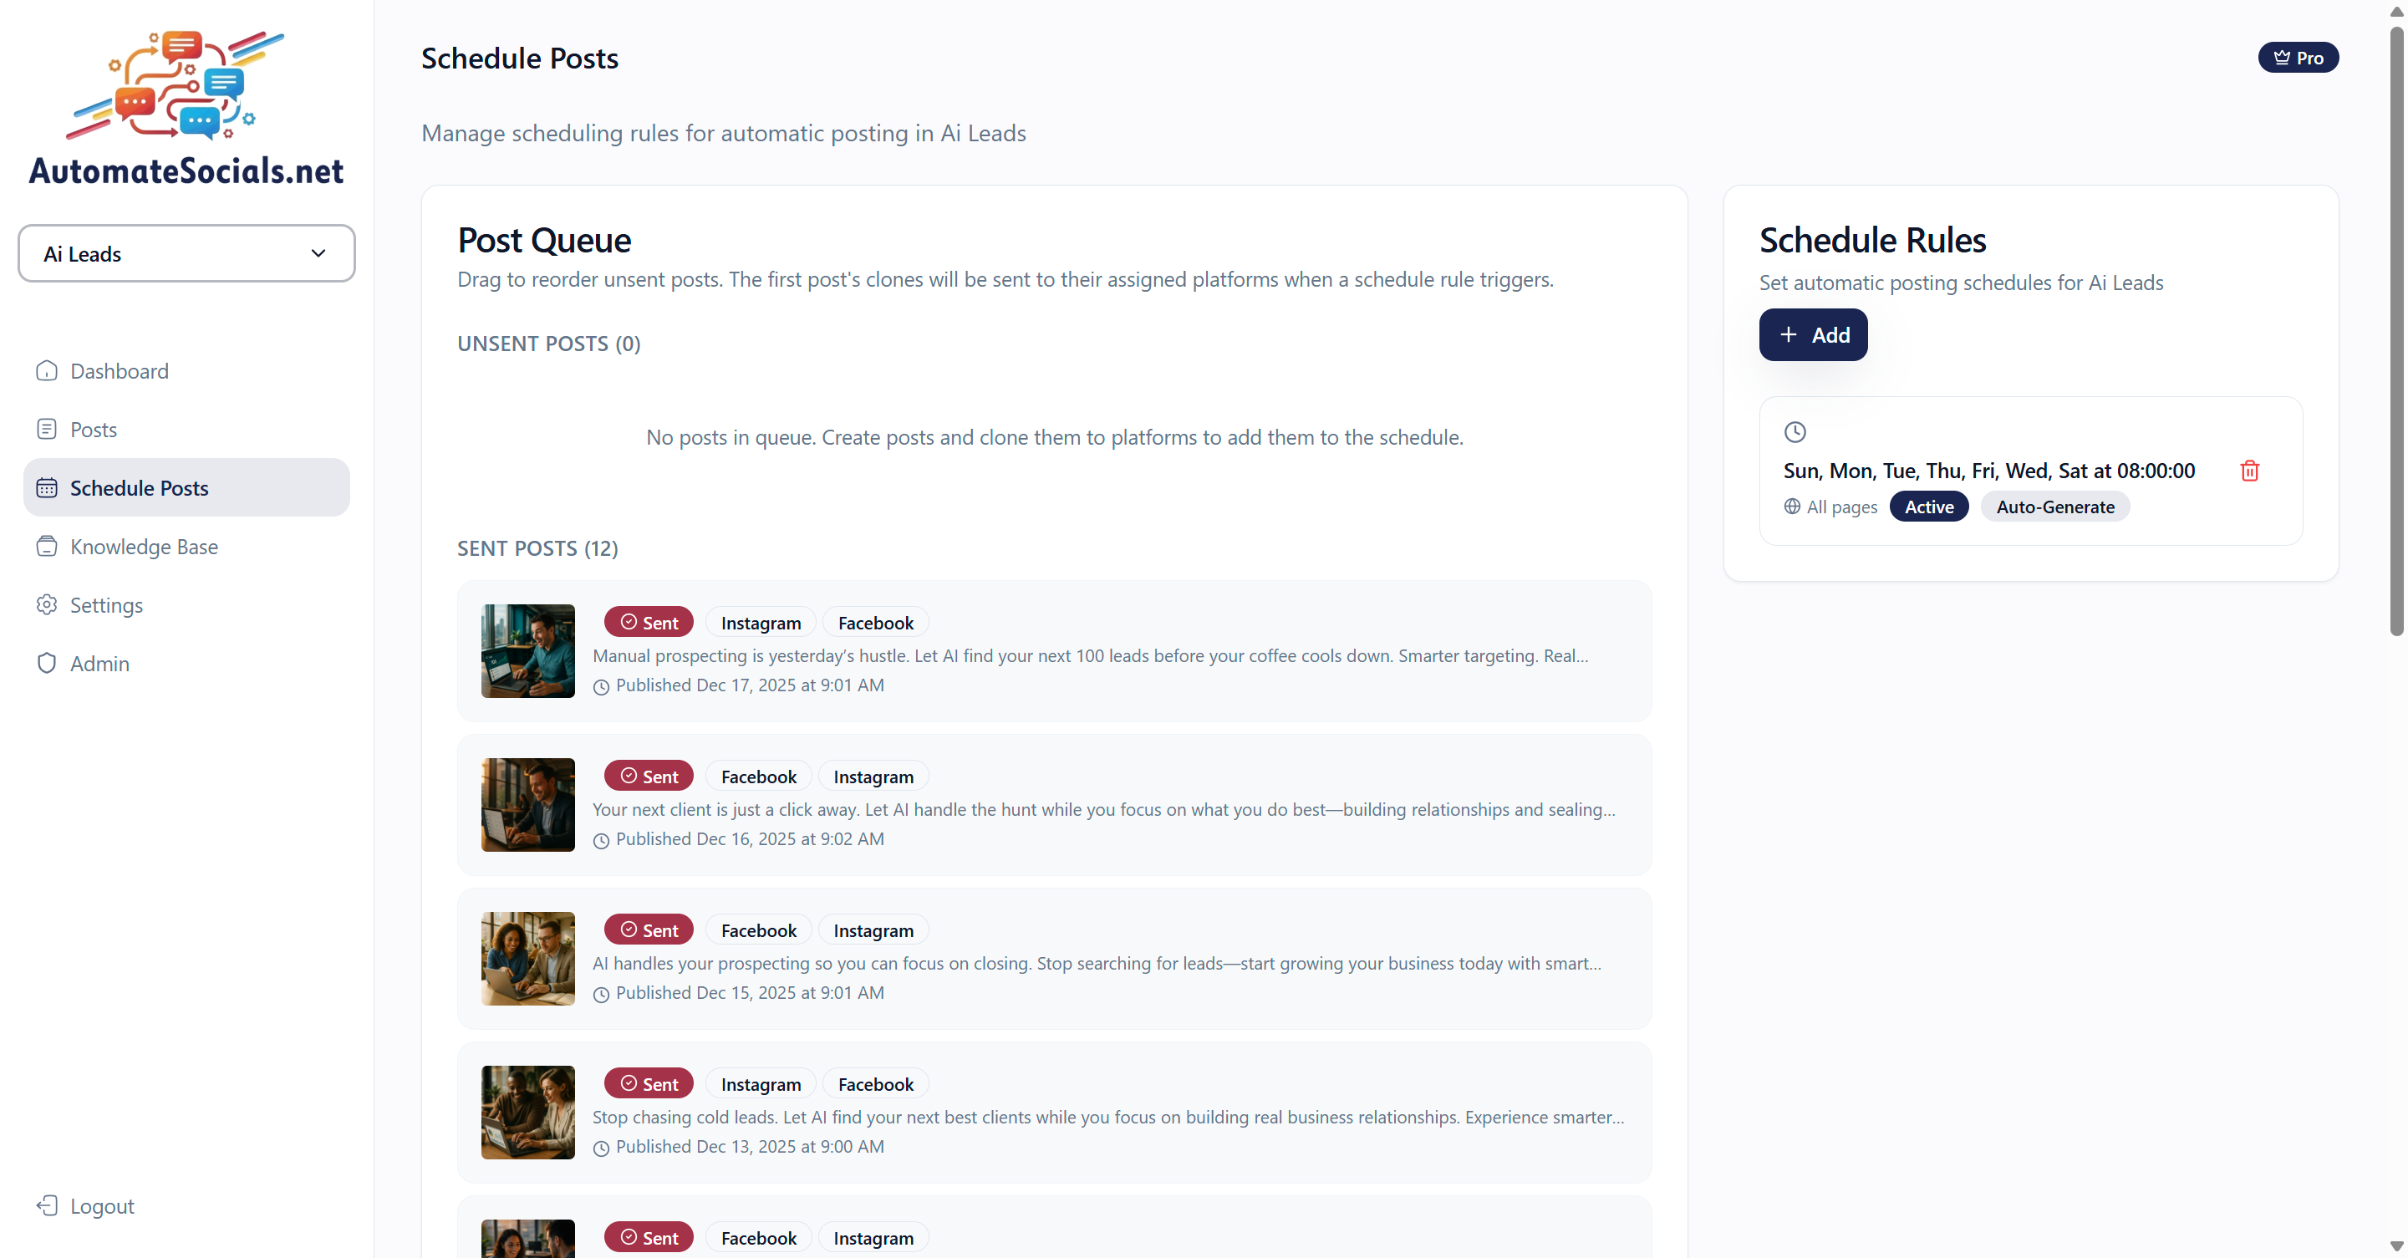Toggle the Active status on the schedule rule
The height and width of the screenshot is (1258, 2408).
click(1928, 506)
